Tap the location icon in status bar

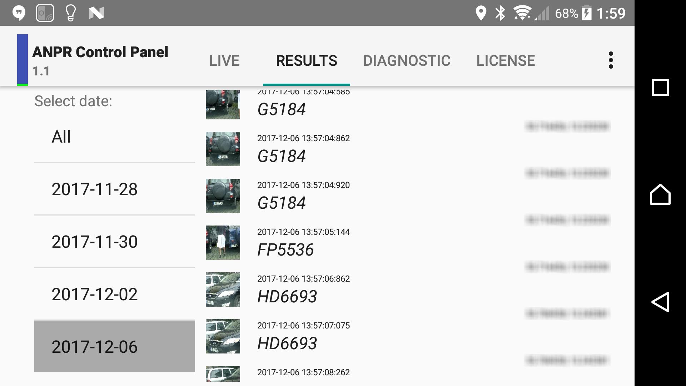pyautogui.click(x=481, y=13)
